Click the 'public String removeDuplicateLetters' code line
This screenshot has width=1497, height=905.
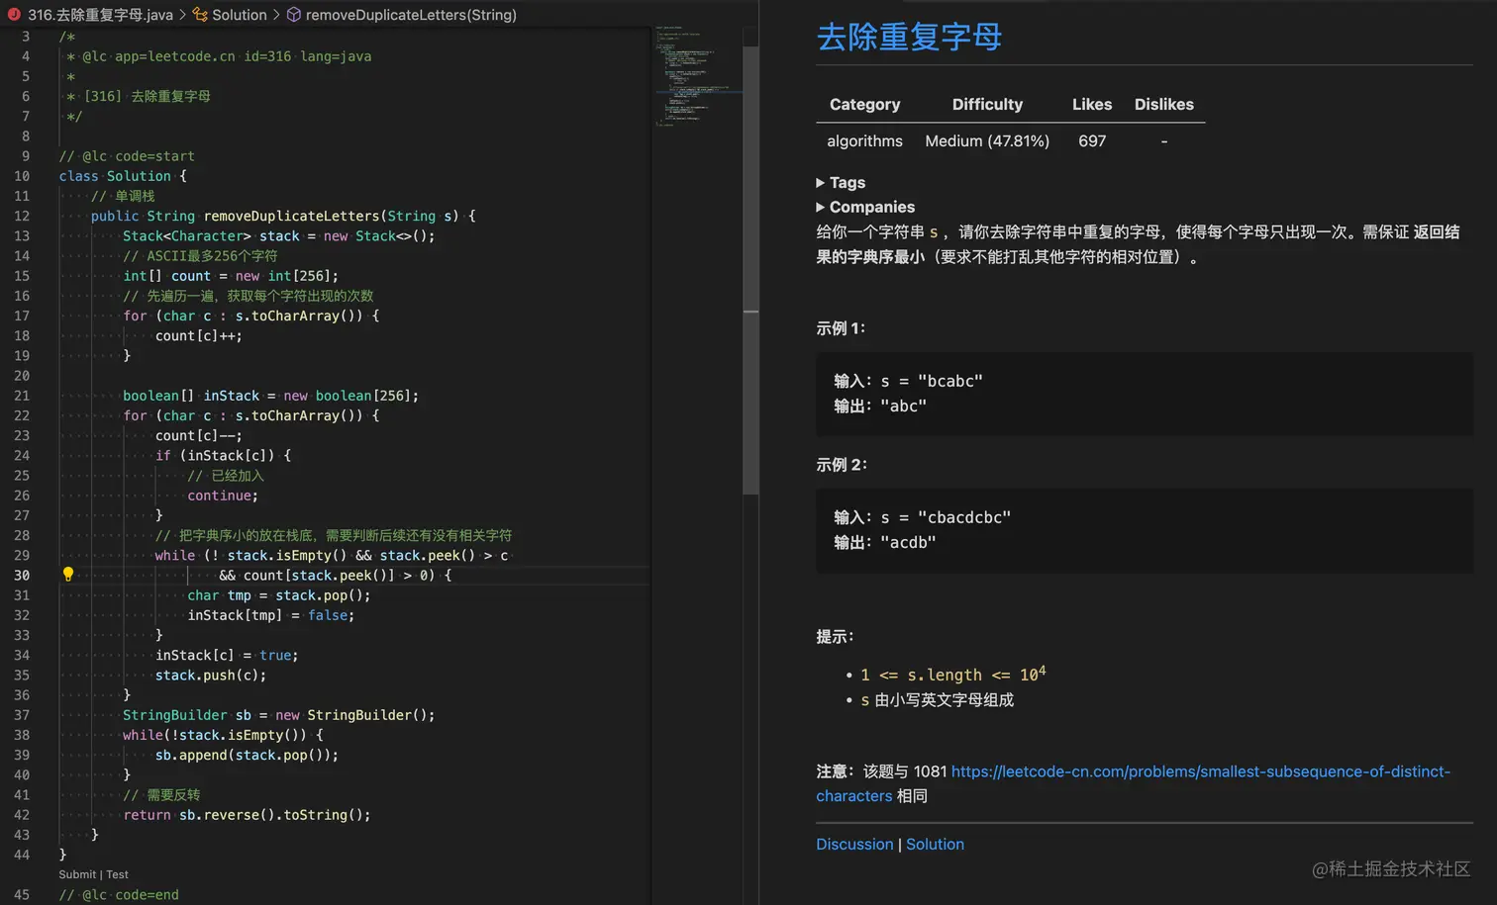[283, 216]
